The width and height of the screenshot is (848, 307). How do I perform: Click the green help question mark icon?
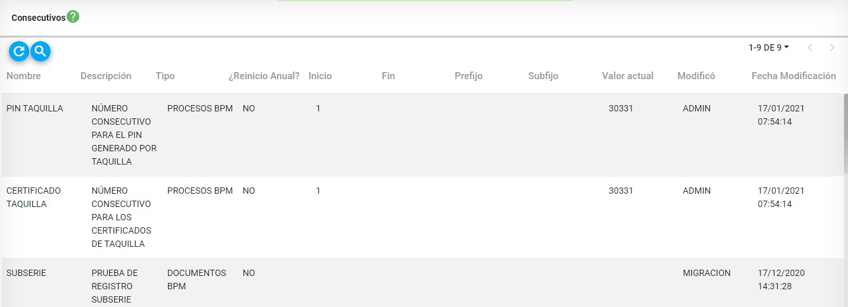click(73, 17)
